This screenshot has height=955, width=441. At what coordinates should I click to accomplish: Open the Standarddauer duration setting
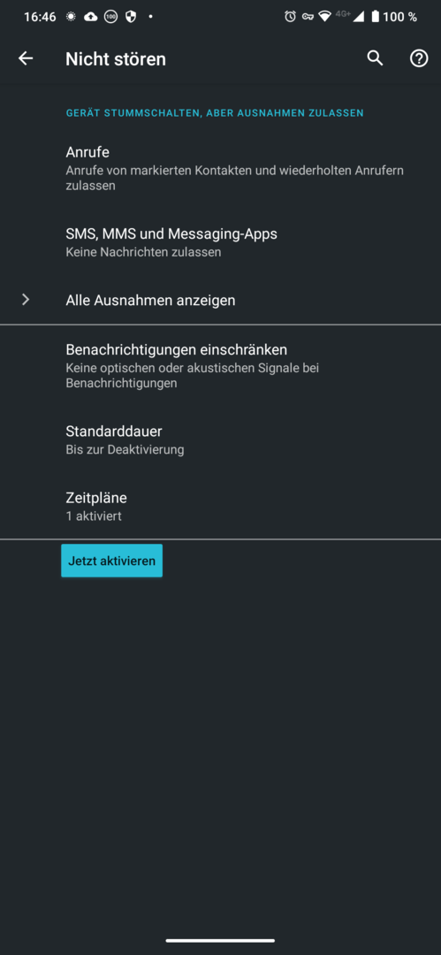click(221, 440)
